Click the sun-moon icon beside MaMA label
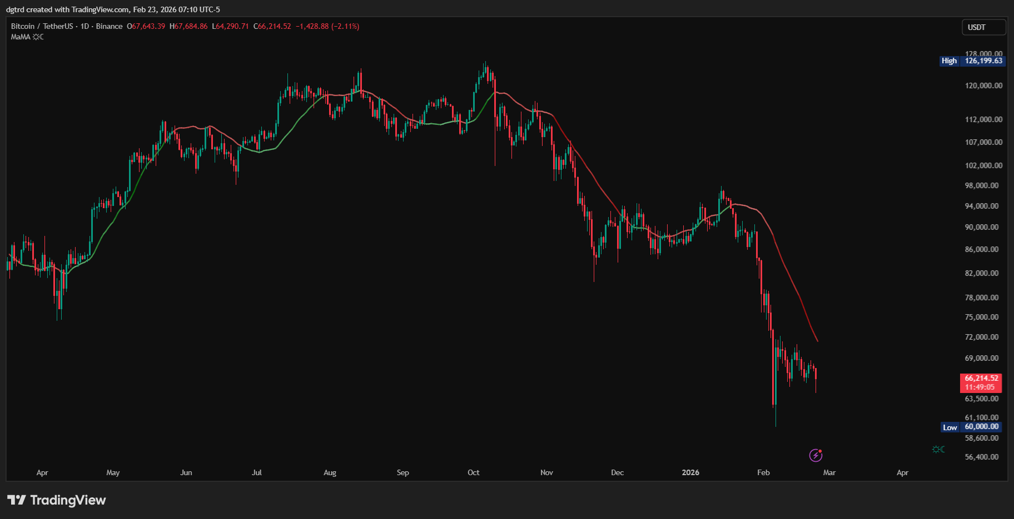The height and width of the screenshot is (519, 1014). (38, 37)
